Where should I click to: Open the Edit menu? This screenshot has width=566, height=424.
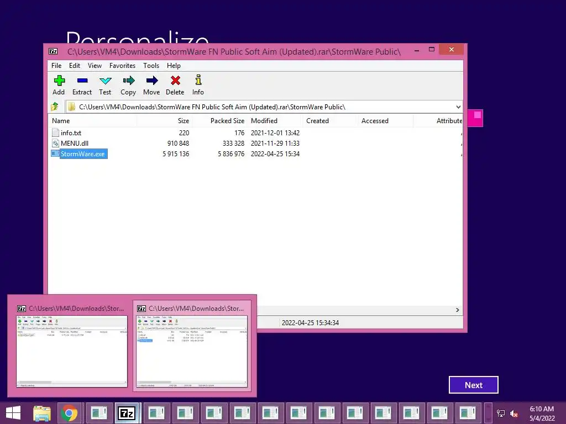point(75,66)
